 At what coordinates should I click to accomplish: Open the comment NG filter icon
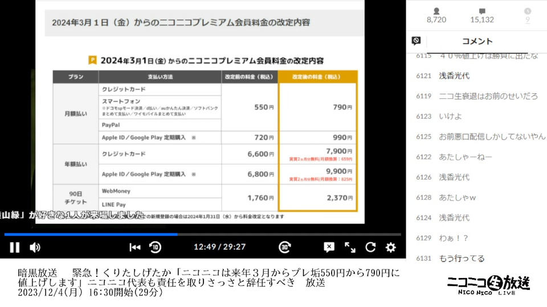tap(416, 41)
